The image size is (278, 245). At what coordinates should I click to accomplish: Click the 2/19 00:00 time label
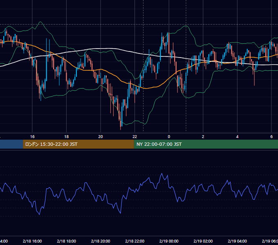coord(169,241)
